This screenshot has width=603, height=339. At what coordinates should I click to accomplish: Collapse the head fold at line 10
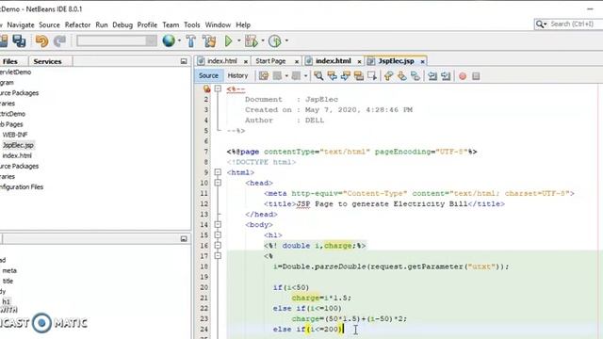click(x=218, y=183)
